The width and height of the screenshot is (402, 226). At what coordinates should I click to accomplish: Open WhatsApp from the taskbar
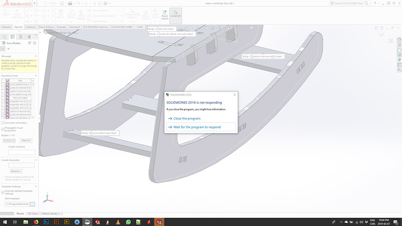(128, 222)
